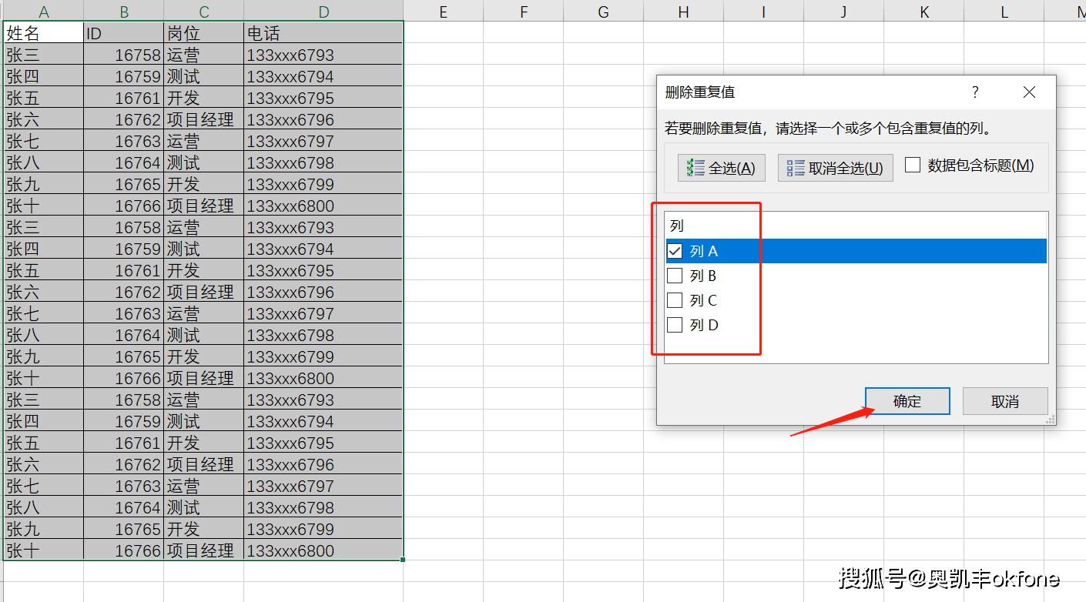Click the first 133xxx6793 phone cell
The image size is (1086, 602).
click(323, 55)
